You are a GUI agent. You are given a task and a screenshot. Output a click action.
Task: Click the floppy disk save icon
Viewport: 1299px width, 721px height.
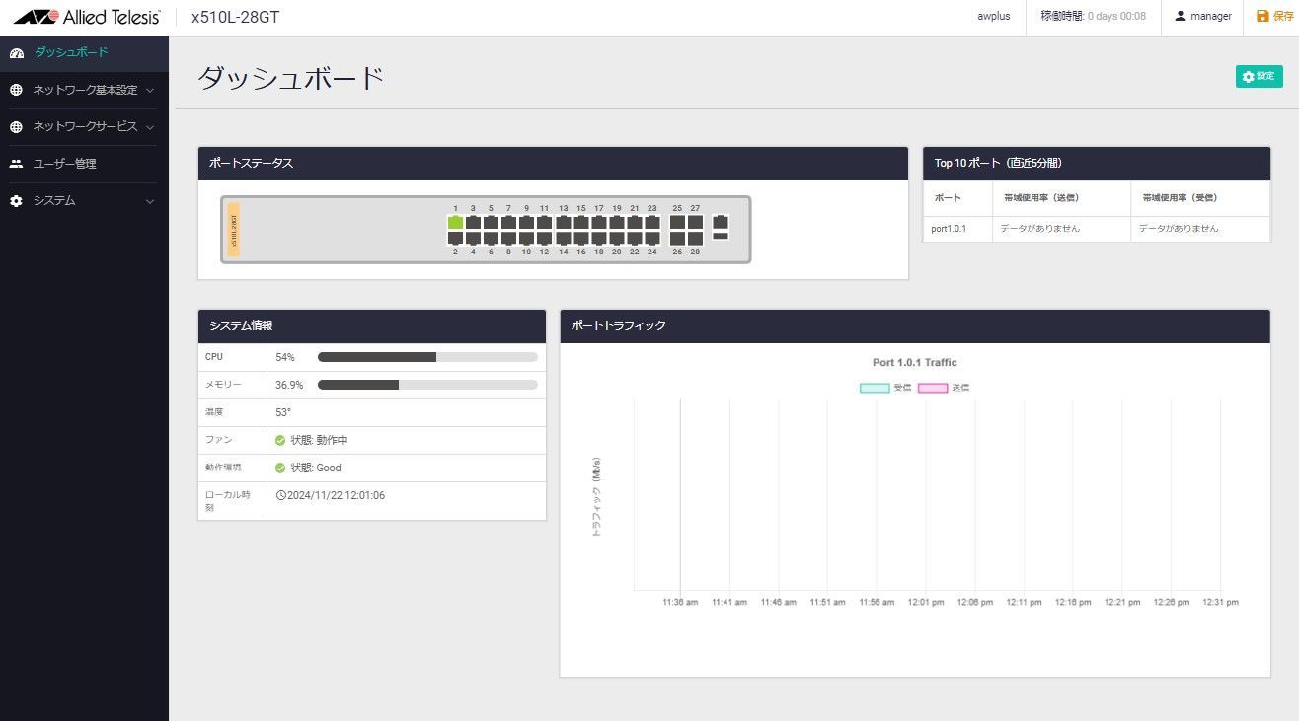tap(1261, 16)
